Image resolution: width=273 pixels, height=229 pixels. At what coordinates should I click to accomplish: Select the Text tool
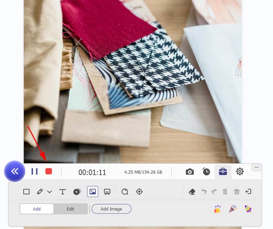coord(63,192)
